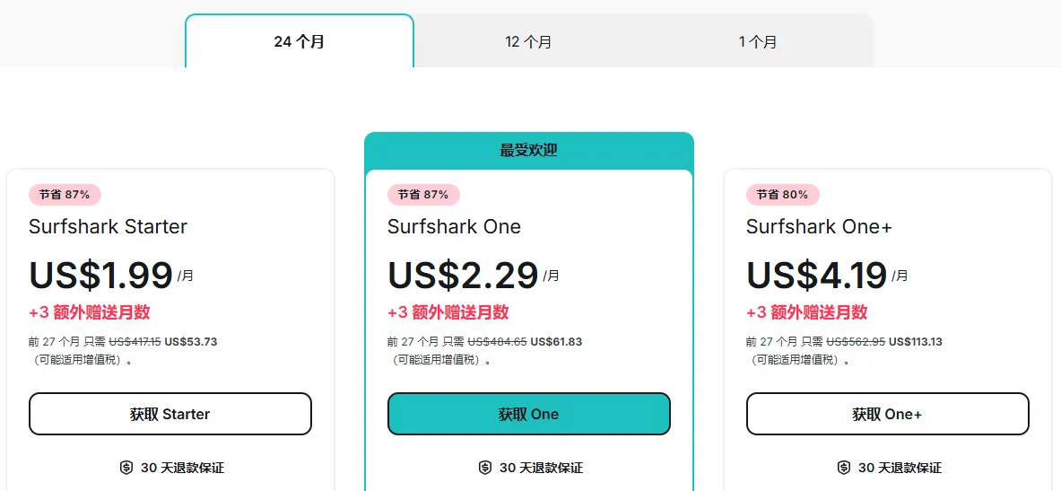
Task: Switch to the 12 个月 tab
Action: [x=528, y=42]
